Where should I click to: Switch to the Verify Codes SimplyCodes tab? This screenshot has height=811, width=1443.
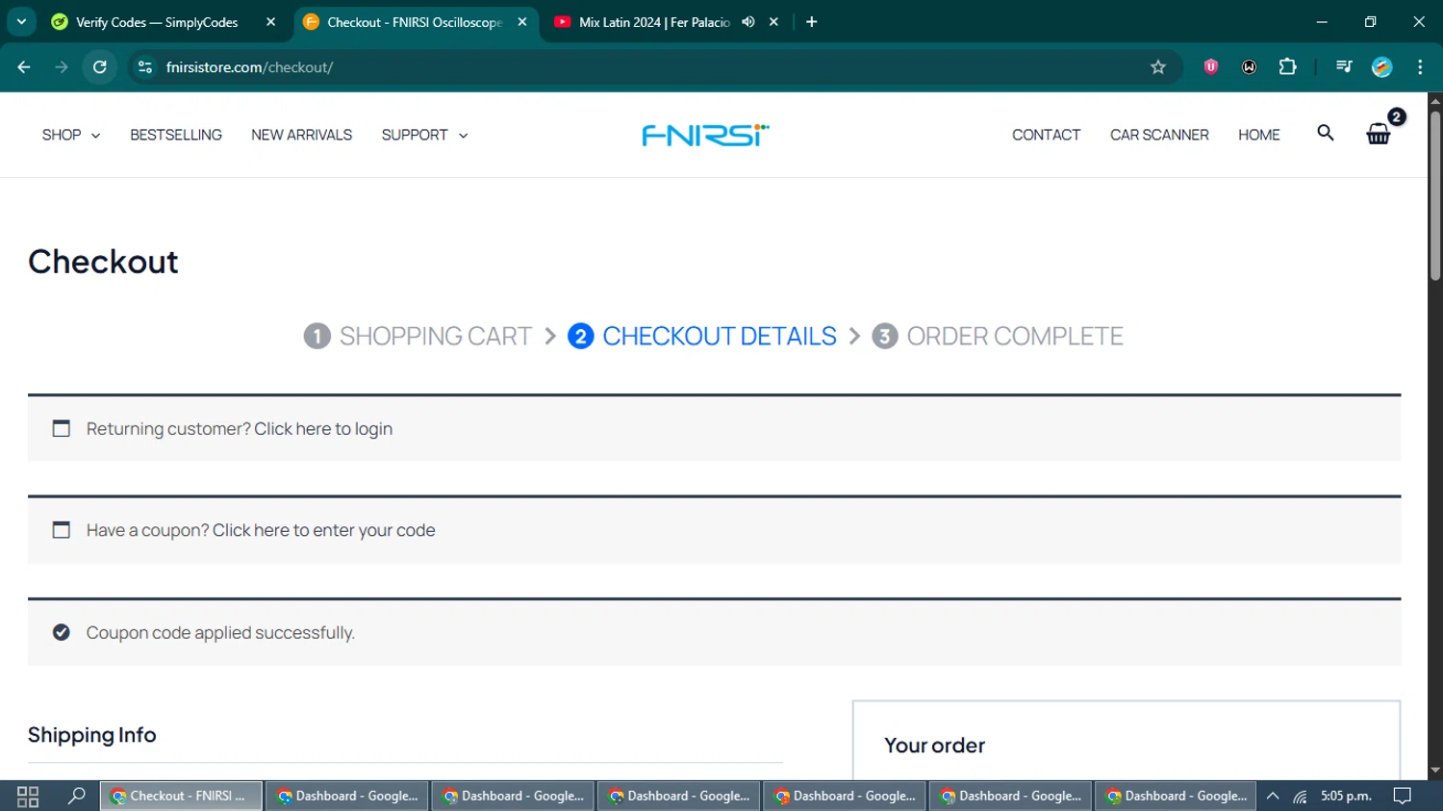pos(157,22)
